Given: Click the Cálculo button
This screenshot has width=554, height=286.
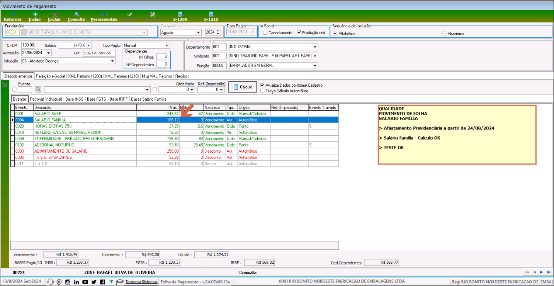Looking at the screenshot, I should [x=243, y=87].
